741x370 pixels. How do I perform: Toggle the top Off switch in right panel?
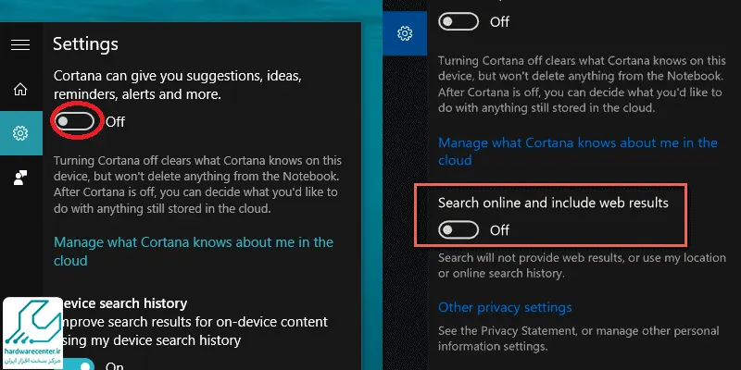pos(458,21)
